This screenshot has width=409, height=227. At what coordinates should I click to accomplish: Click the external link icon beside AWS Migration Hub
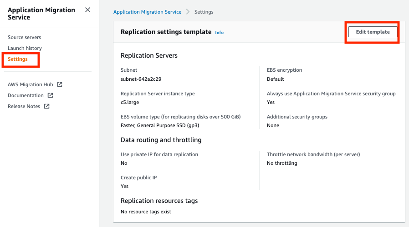[60, 84]
